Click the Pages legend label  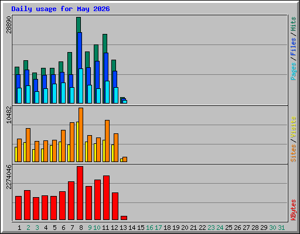[x=294, y=71]
